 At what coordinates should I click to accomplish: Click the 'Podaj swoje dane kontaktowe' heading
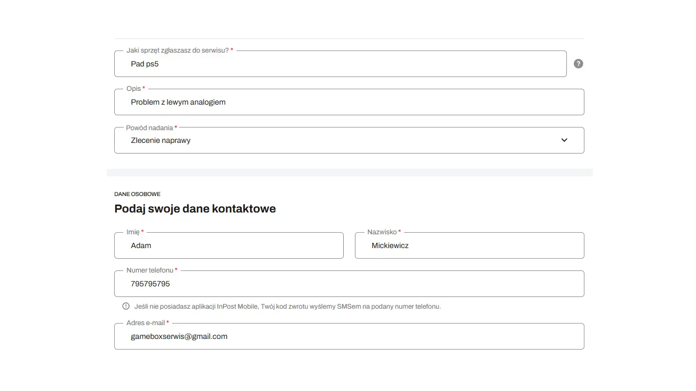195,209
